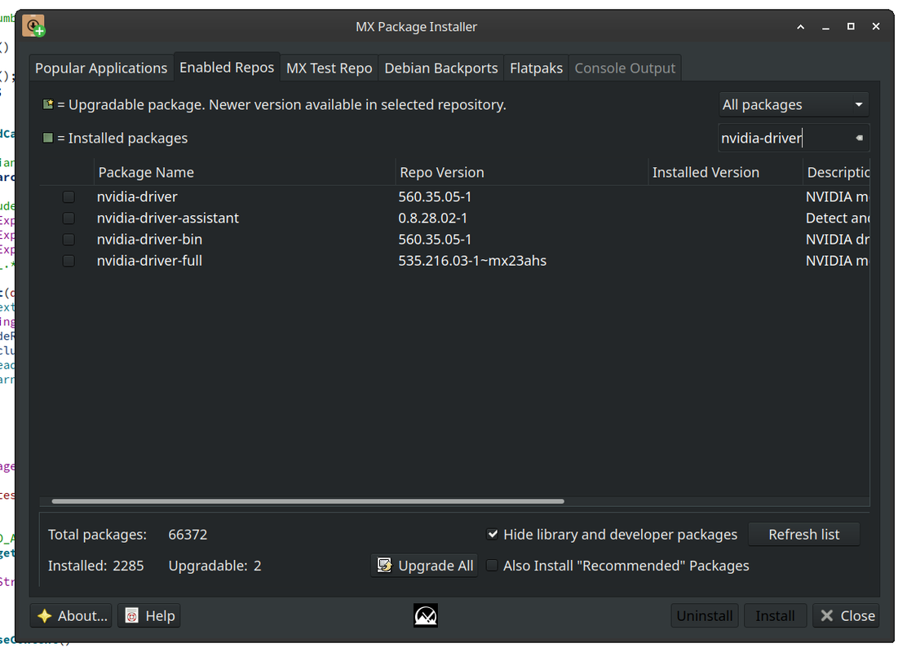Minimize the MX Package Installer window
Viewport: 907px width, 652px height.
tap(826, 27)
